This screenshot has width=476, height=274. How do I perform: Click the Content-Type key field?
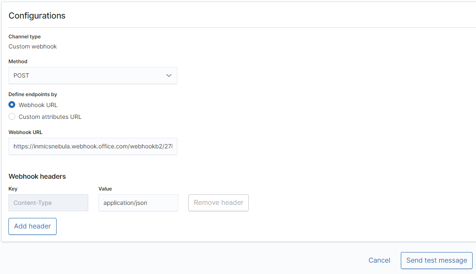coord(48,203)
